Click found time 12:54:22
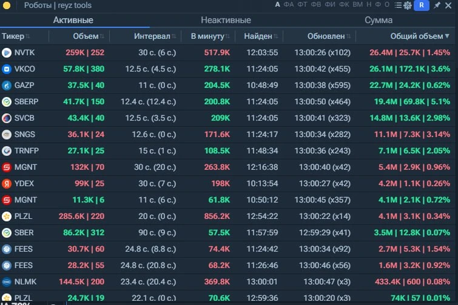The height and width of the screenshot is (305, 458). [262, 216]
